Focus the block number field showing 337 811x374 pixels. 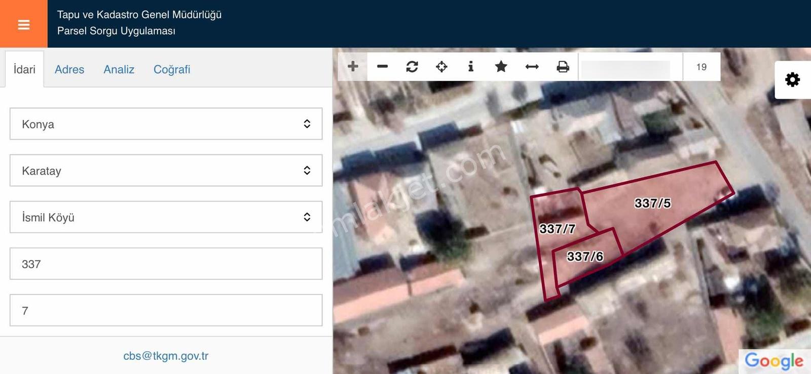166,264
